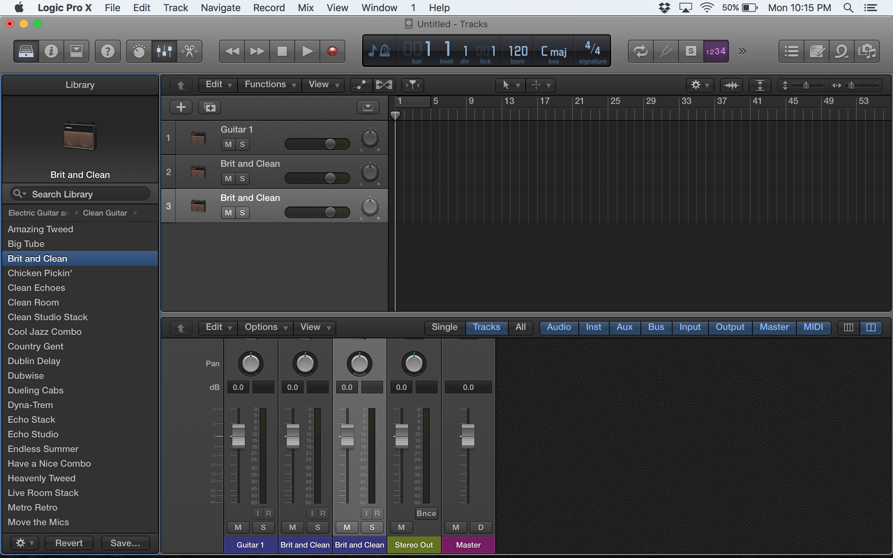Toggle the MIDI channel strip filter
This screenshot has height=558, width=893.
(813, 327)
